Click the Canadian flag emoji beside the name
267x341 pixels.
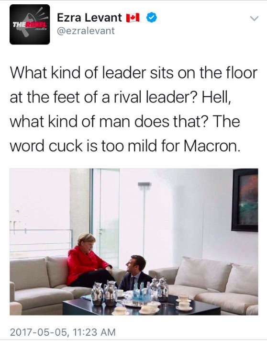(133, 18)
